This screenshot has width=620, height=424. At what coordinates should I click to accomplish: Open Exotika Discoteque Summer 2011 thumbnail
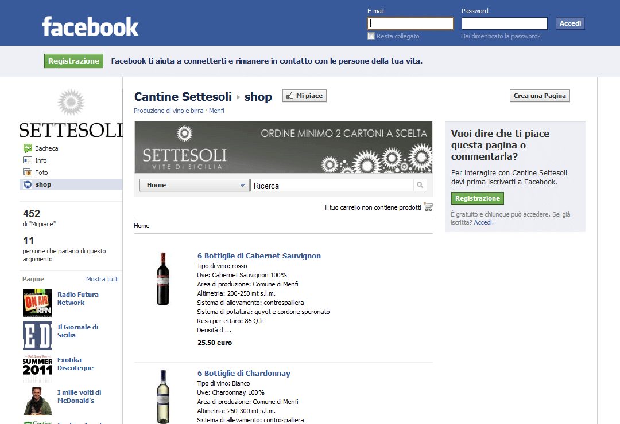(x=37, y=368)
